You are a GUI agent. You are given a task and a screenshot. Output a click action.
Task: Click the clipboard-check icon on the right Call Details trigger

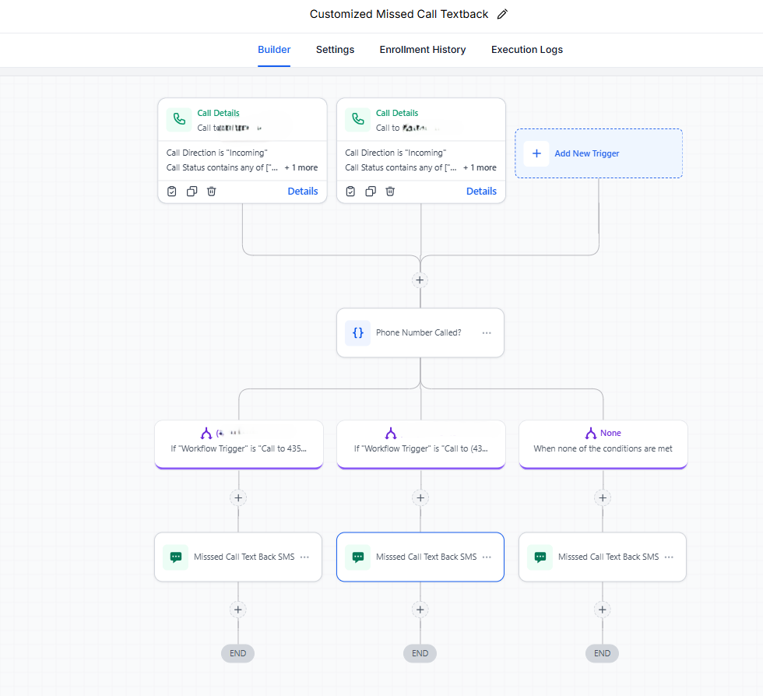click(350, 192)
